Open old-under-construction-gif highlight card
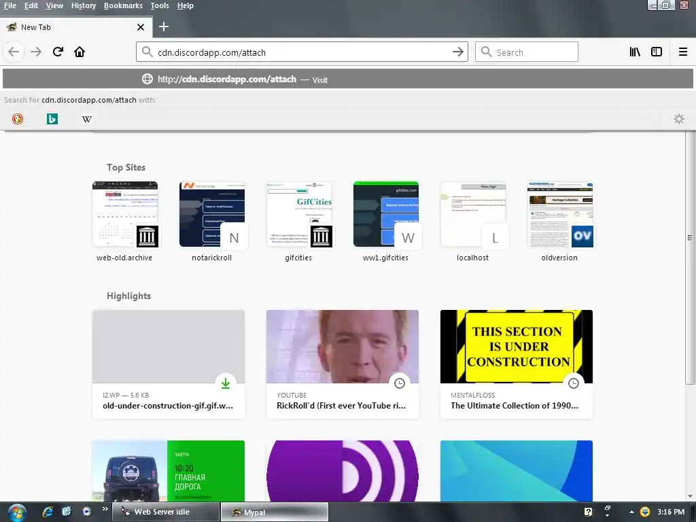 pyautogui.click(x=169, y=364)
